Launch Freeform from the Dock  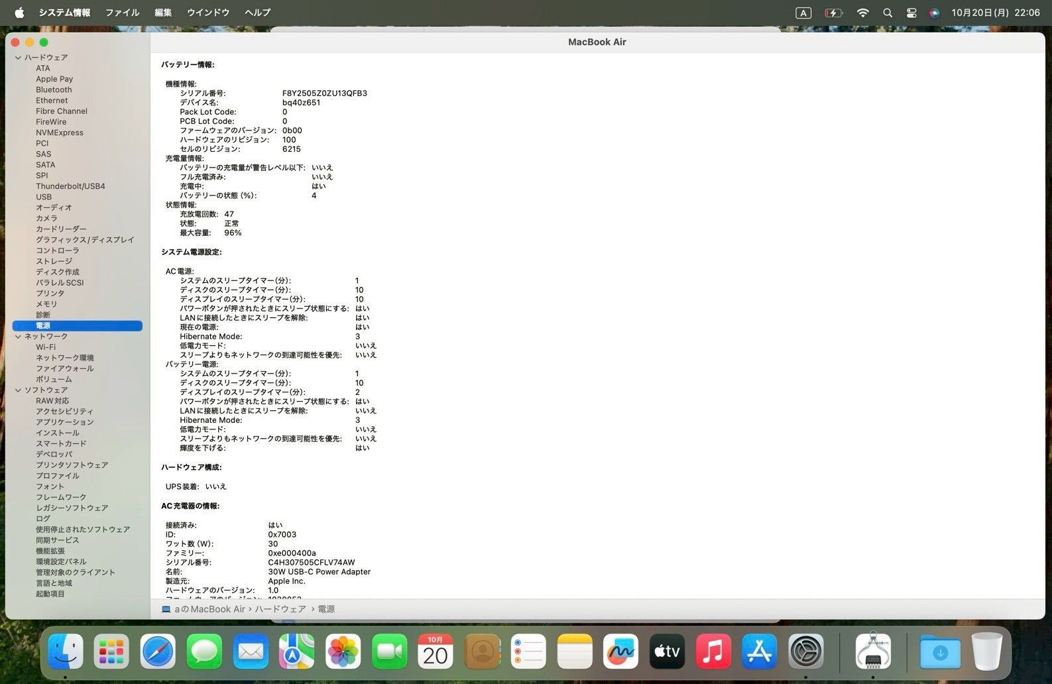coord(620,652)
